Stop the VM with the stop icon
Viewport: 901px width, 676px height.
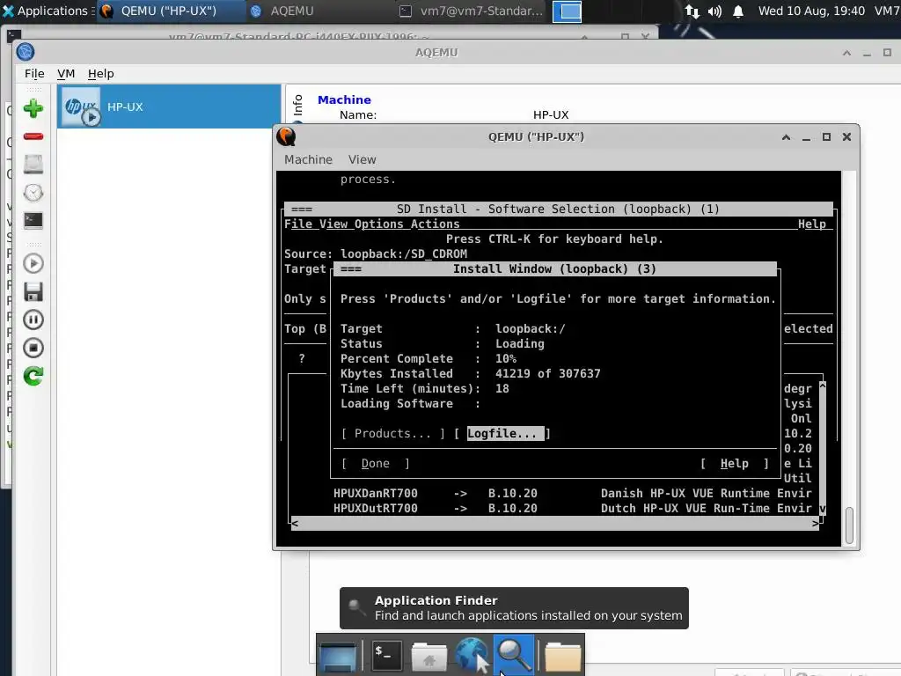point(33,348)
